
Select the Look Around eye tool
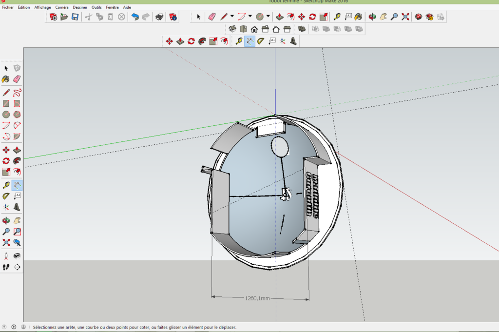17,256
